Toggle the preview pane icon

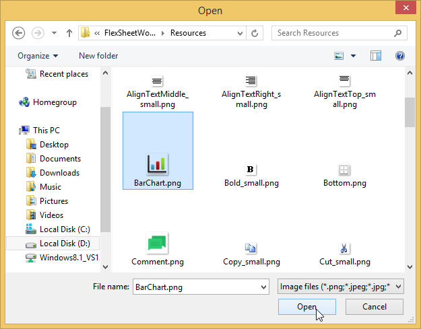click(376, 56)
